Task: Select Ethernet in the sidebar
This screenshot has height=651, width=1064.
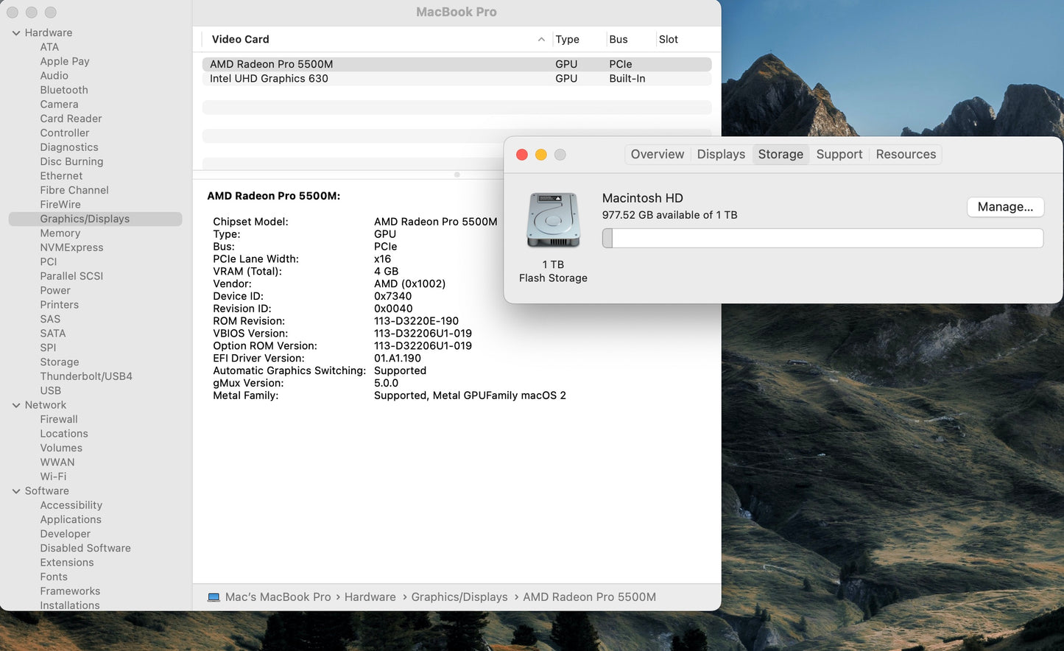Action: click(61, 176)
